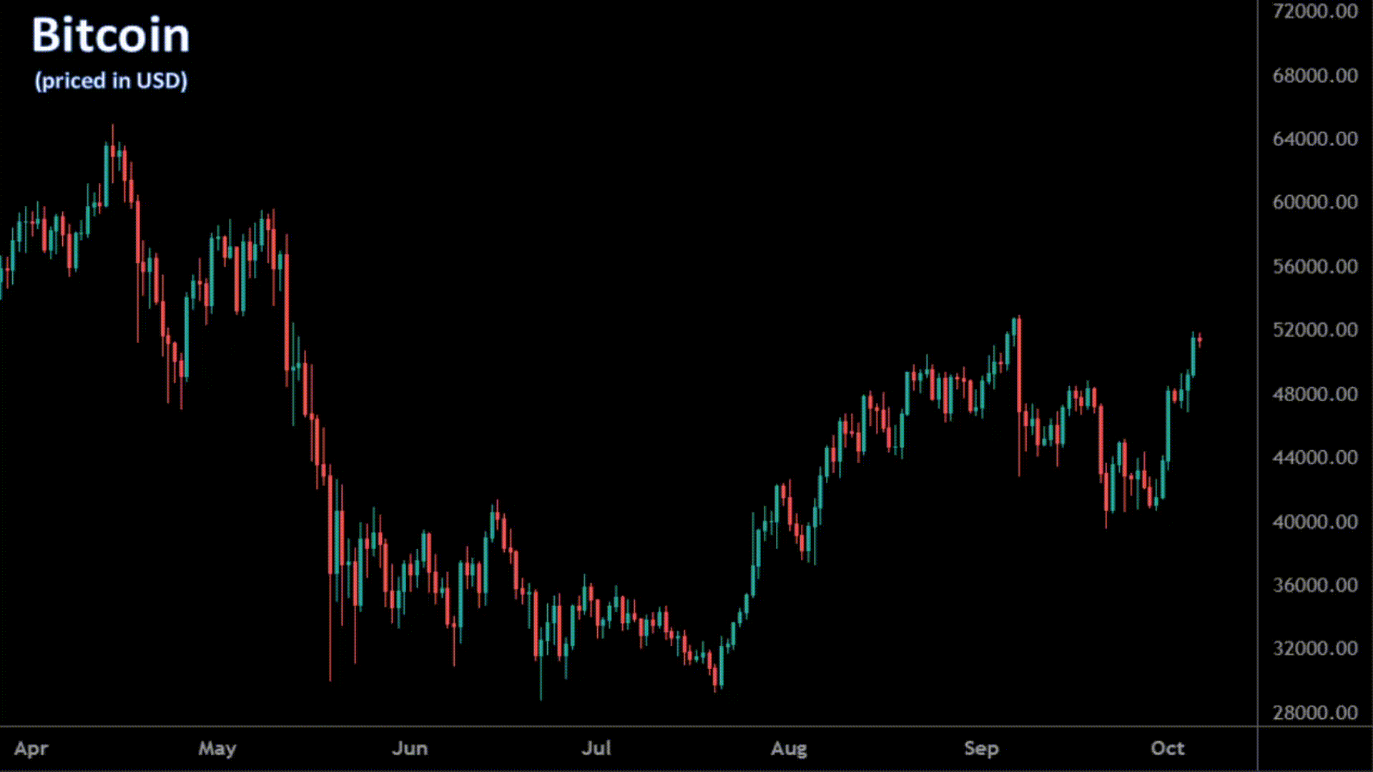This screenshot has height=772, width=1373.
Task: Select the 64000.00 price label
Action: [1315, 139]
